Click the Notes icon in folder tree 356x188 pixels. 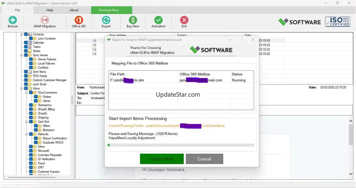[30, 51]
